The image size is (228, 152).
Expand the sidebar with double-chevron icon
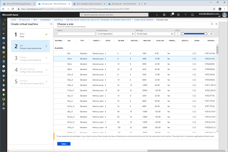5,20
